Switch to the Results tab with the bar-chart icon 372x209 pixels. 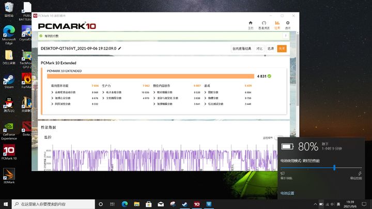tap(277, 25)
